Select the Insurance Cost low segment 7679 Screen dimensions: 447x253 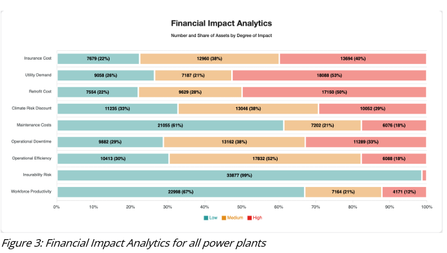[x=98, y=58]
